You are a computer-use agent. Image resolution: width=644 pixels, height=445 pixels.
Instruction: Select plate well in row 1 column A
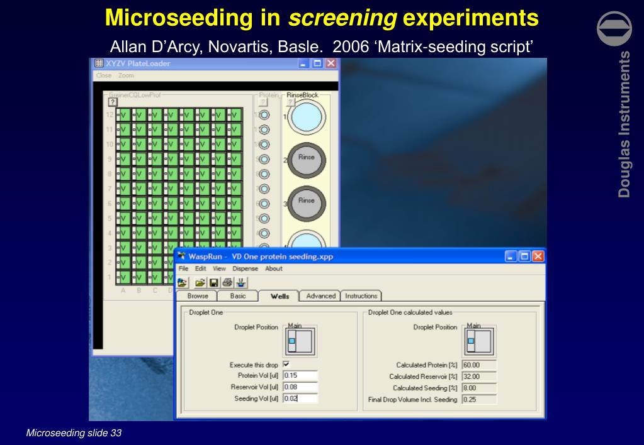point(123,277)
